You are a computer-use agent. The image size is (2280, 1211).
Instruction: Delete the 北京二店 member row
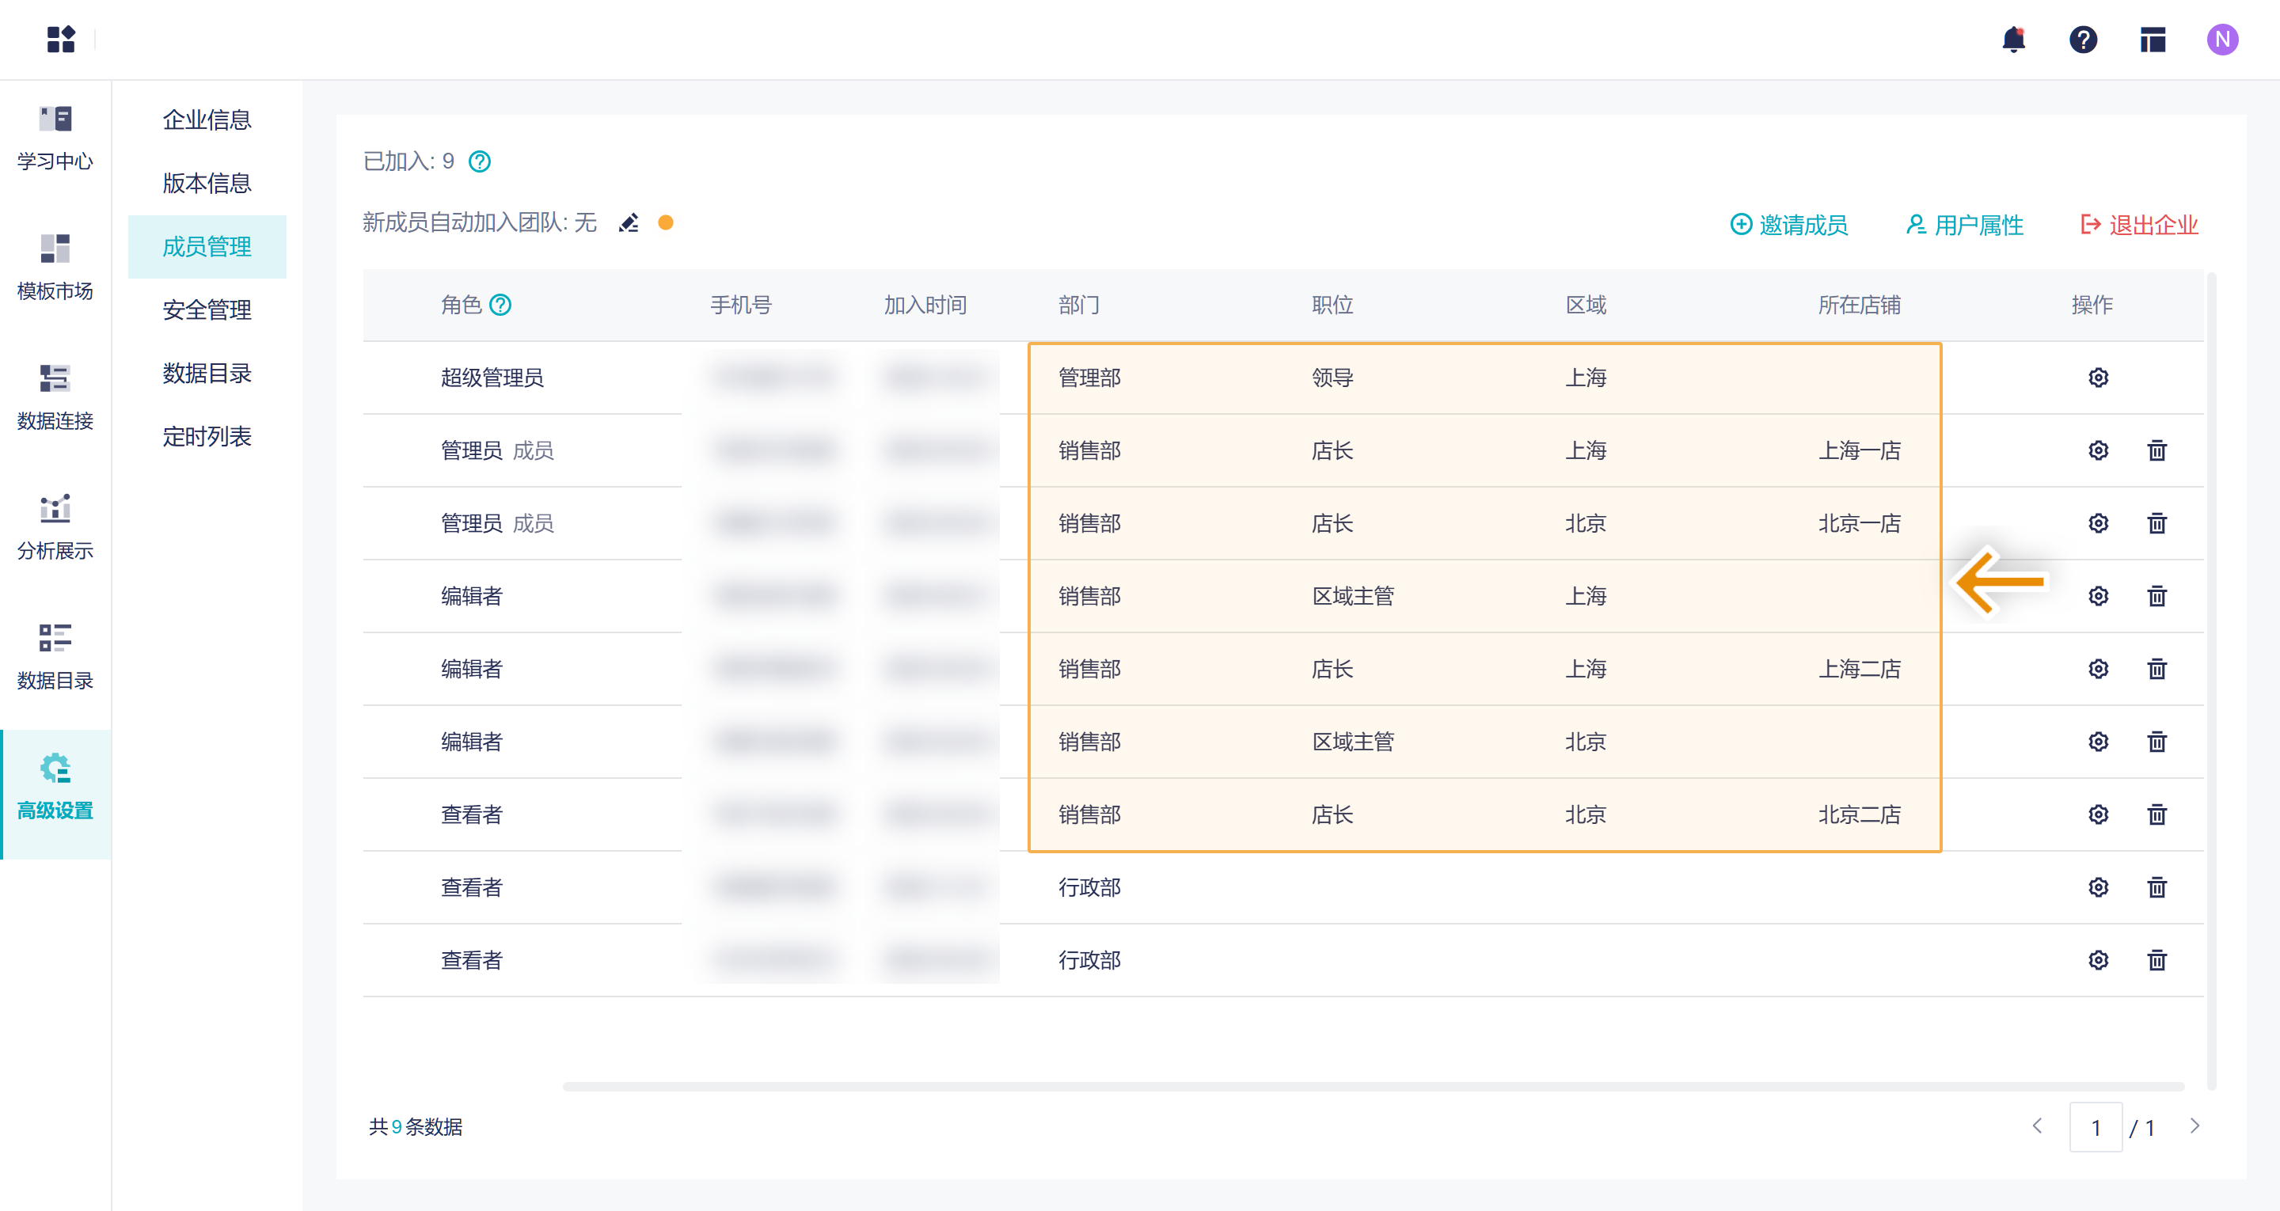(2156, 814)
